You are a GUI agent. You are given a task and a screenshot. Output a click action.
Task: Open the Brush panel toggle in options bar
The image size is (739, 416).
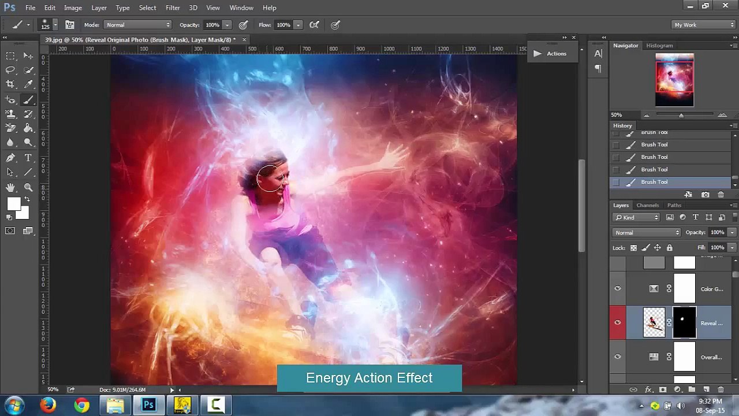[x=69, y=25]
